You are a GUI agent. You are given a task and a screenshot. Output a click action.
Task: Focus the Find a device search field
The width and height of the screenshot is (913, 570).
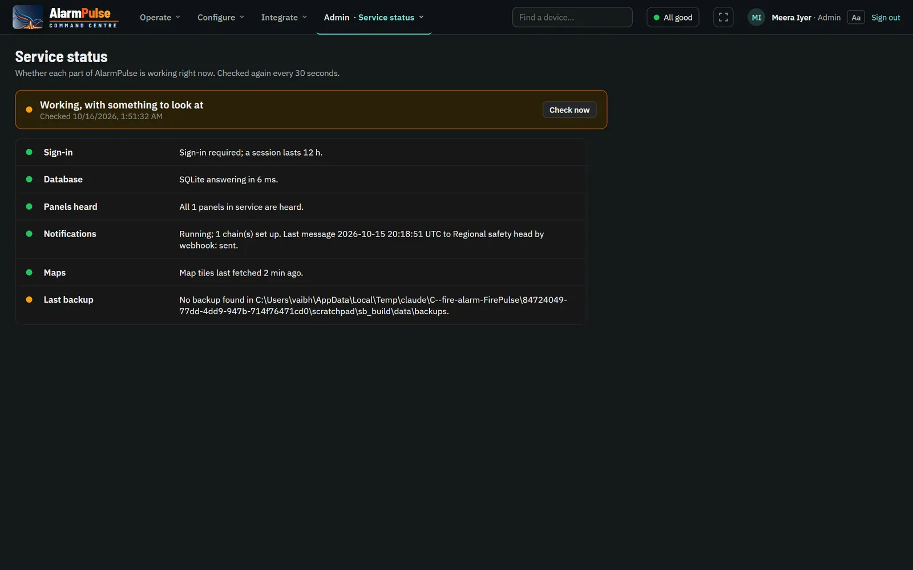click(x=572, y=17)
